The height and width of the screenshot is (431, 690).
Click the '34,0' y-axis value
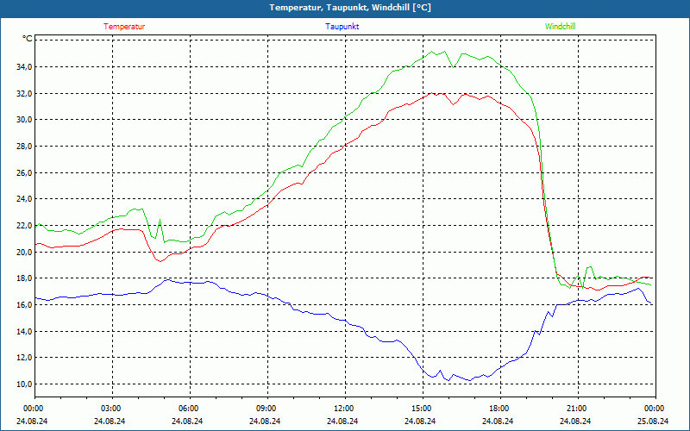tap(24, 67)
